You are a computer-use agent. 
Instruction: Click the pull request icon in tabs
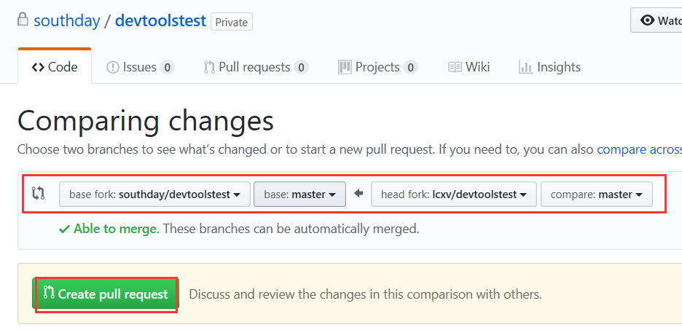(209, 68)
